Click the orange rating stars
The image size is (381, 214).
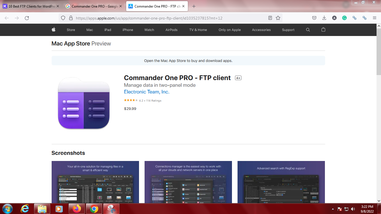[131, 100]
